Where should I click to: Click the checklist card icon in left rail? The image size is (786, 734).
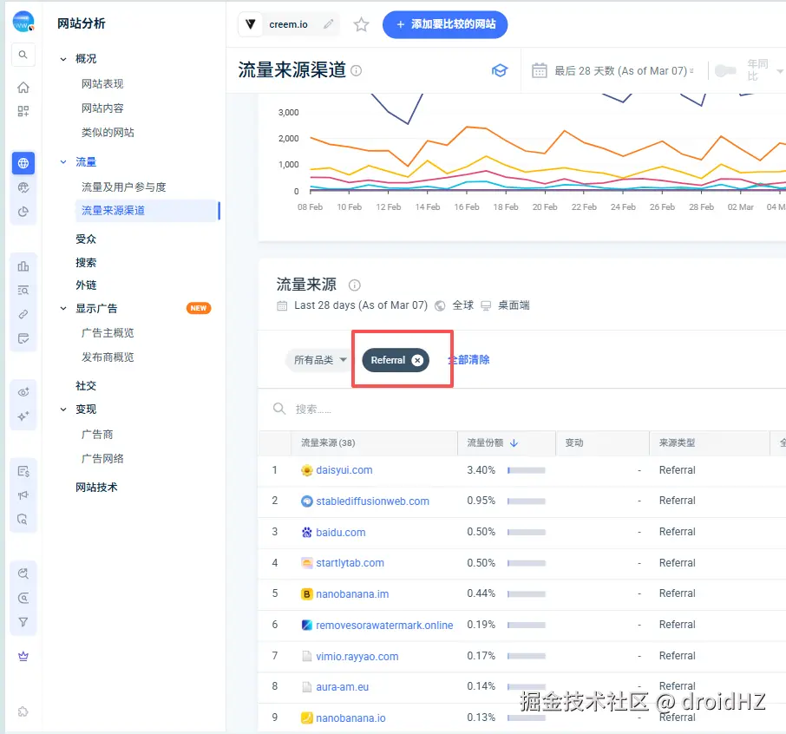[23, 338]
